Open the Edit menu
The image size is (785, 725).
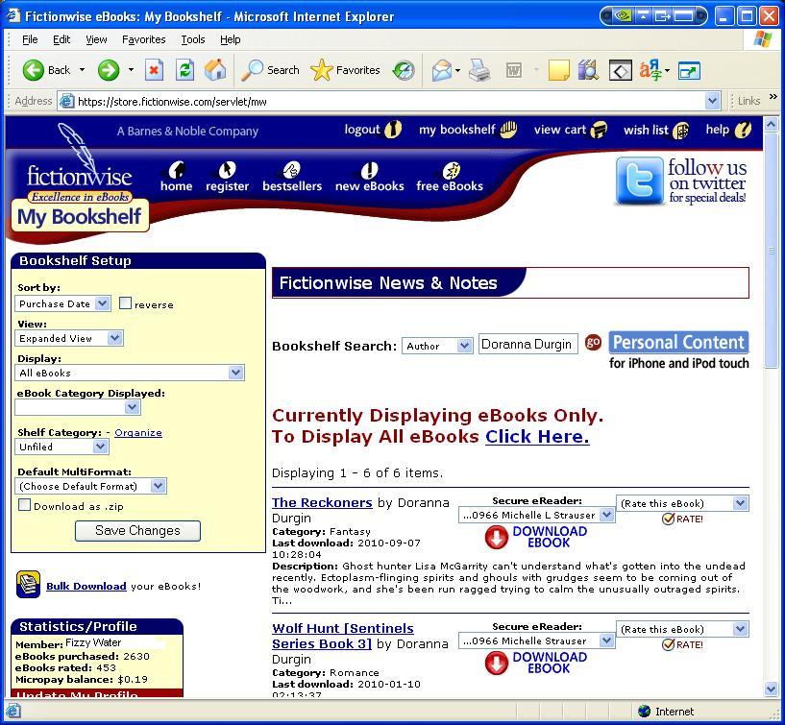click(x=61, y=39)
